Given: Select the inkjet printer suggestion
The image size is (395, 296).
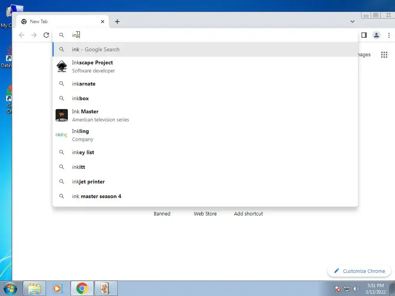Looking at the screenshot, I should 205,182.
